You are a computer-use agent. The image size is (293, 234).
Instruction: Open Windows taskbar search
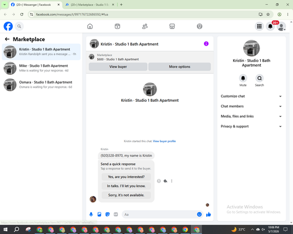[x=16, y=229]
